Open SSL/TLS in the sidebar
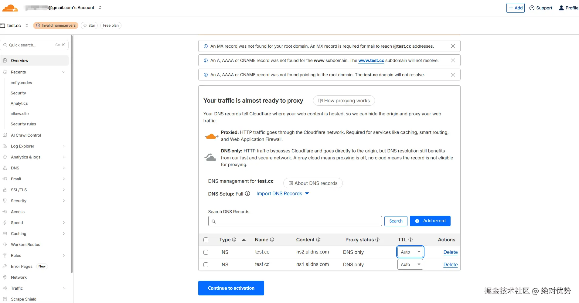Image resolution: width=579 pixels, height=303 pixels. pyautogui.click(x=19, y=190)
